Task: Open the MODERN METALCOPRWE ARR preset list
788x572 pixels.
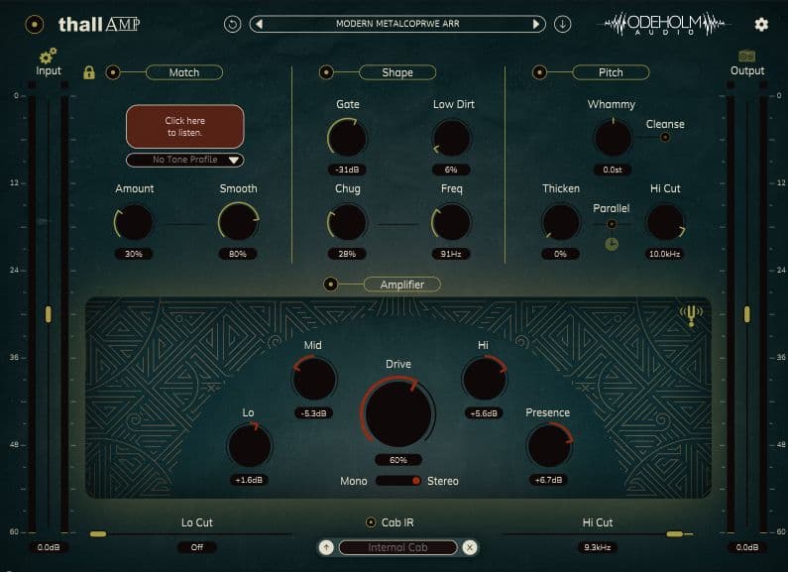Action: pyautogui.click(x=397, y=24)
